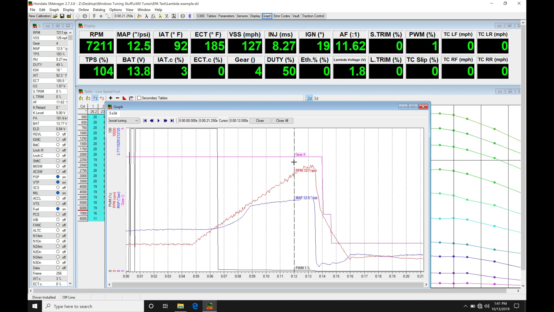Switch to the 3d tab
The width and height of the screenshot is (554, 312).
pos(316,98)
